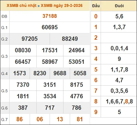137x125 pixels.
Task: Click the G.1 row label
Action: coord(4,28)
